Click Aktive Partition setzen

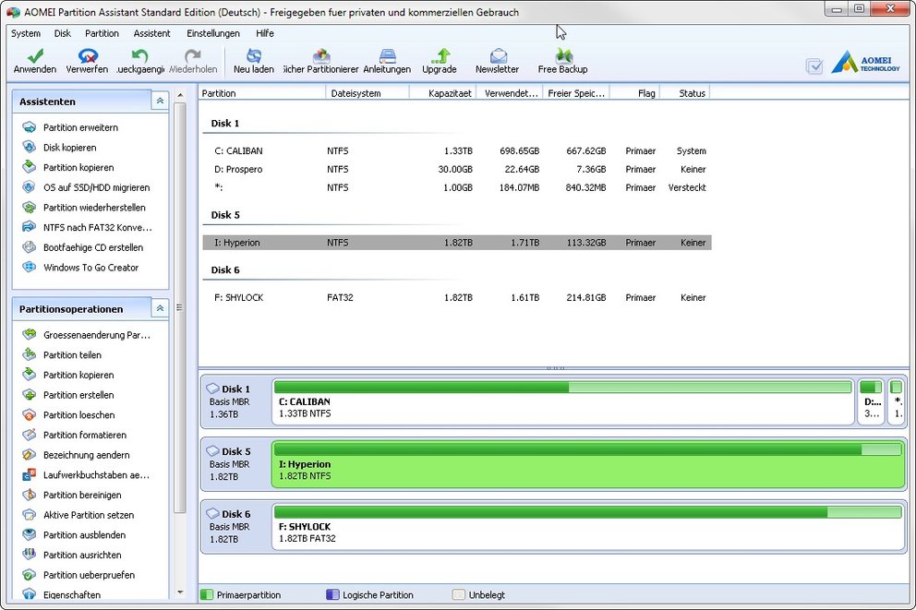click(89, 515)
